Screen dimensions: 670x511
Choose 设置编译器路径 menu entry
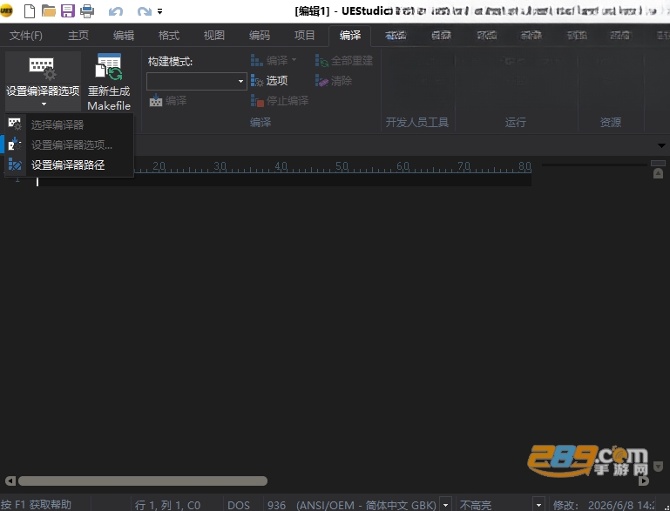point(69,165)
